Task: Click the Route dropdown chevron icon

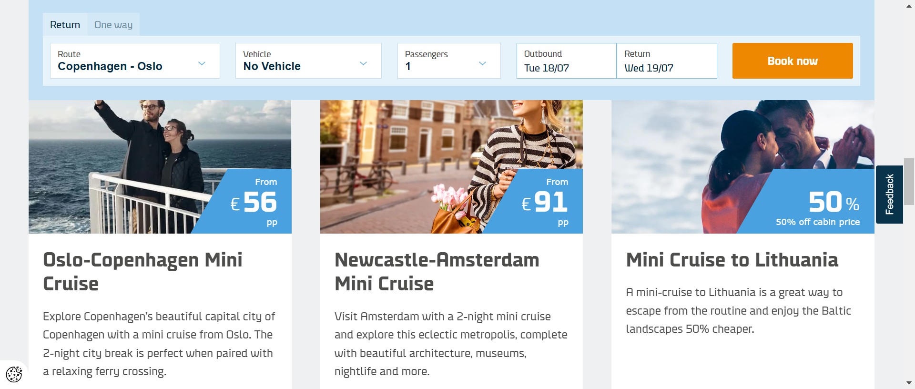Action: (x=202, y=63)
